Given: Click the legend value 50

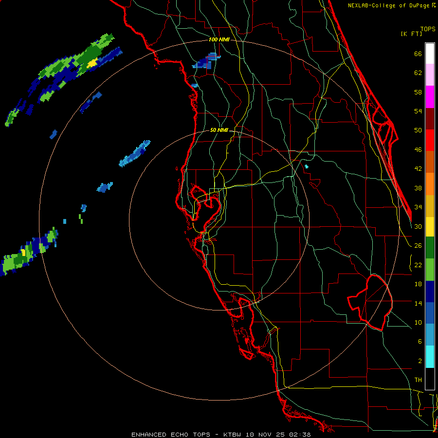Looking at the screenshot, I should coord(418,130).
